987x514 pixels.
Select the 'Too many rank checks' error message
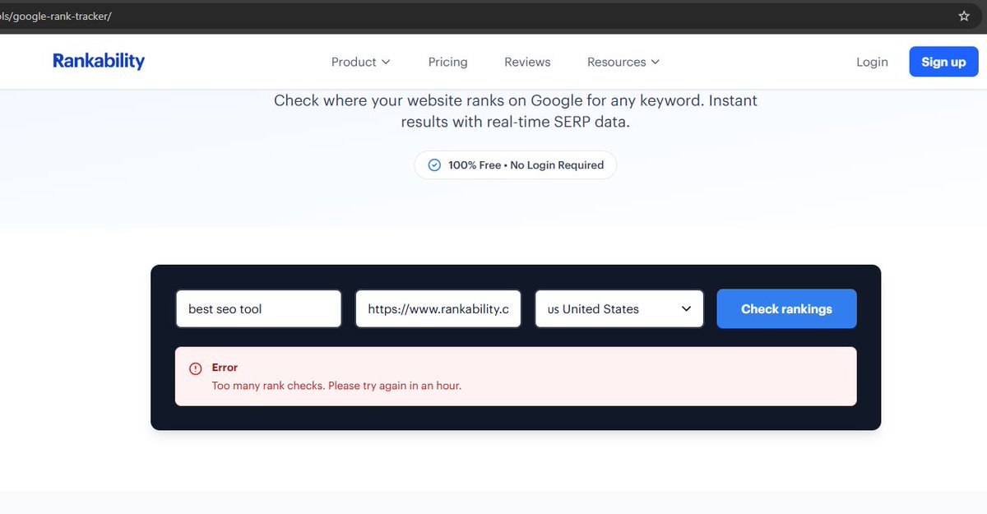point(336,385)
